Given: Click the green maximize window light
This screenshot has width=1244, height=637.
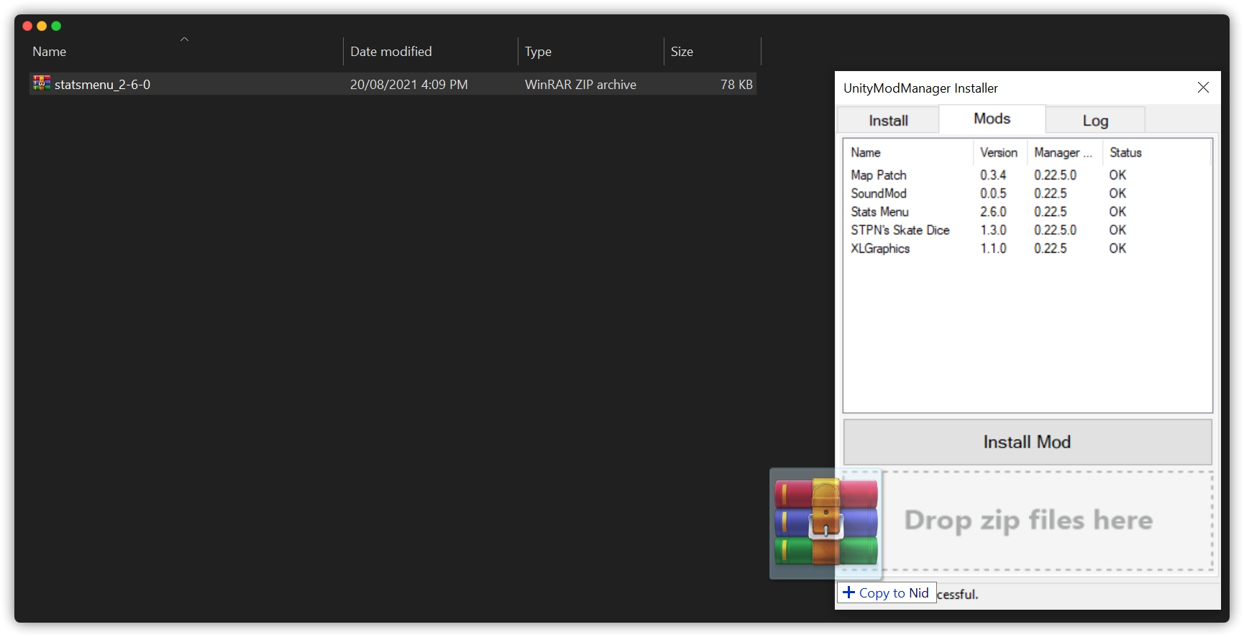Looking at the screenshot, I should click(56, 26).
